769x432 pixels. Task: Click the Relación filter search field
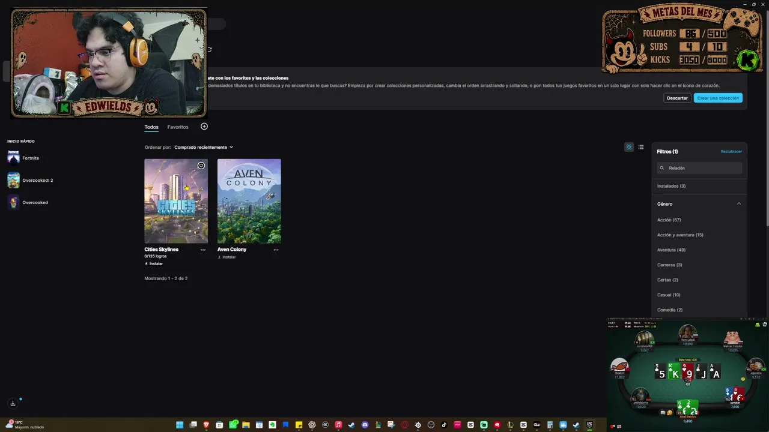coord(700,168)
